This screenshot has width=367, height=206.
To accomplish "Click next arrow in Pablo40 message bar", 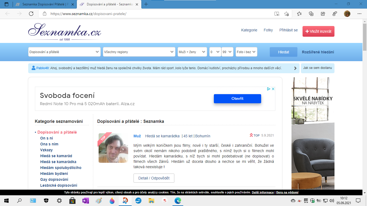I will [295, 68].
